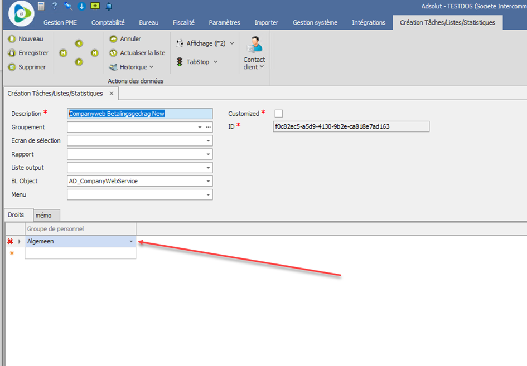The width and height of the screenshot is (527, 366).
Task: Click the Adsolut round application logo
Action: tap(21, 13)
